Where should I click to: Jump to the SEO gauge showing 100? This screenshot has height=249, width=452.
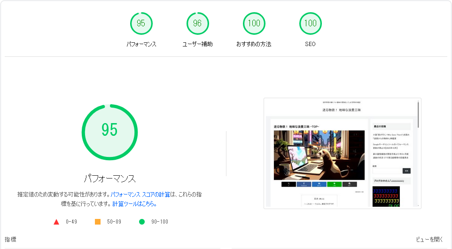[310, 23]
